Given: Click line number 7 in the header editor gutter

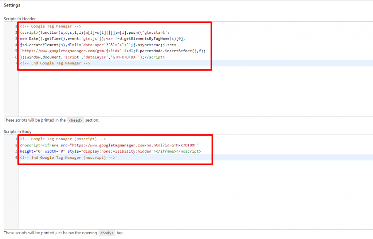Looking at the screenshot, I should click(x=16, y=63).
